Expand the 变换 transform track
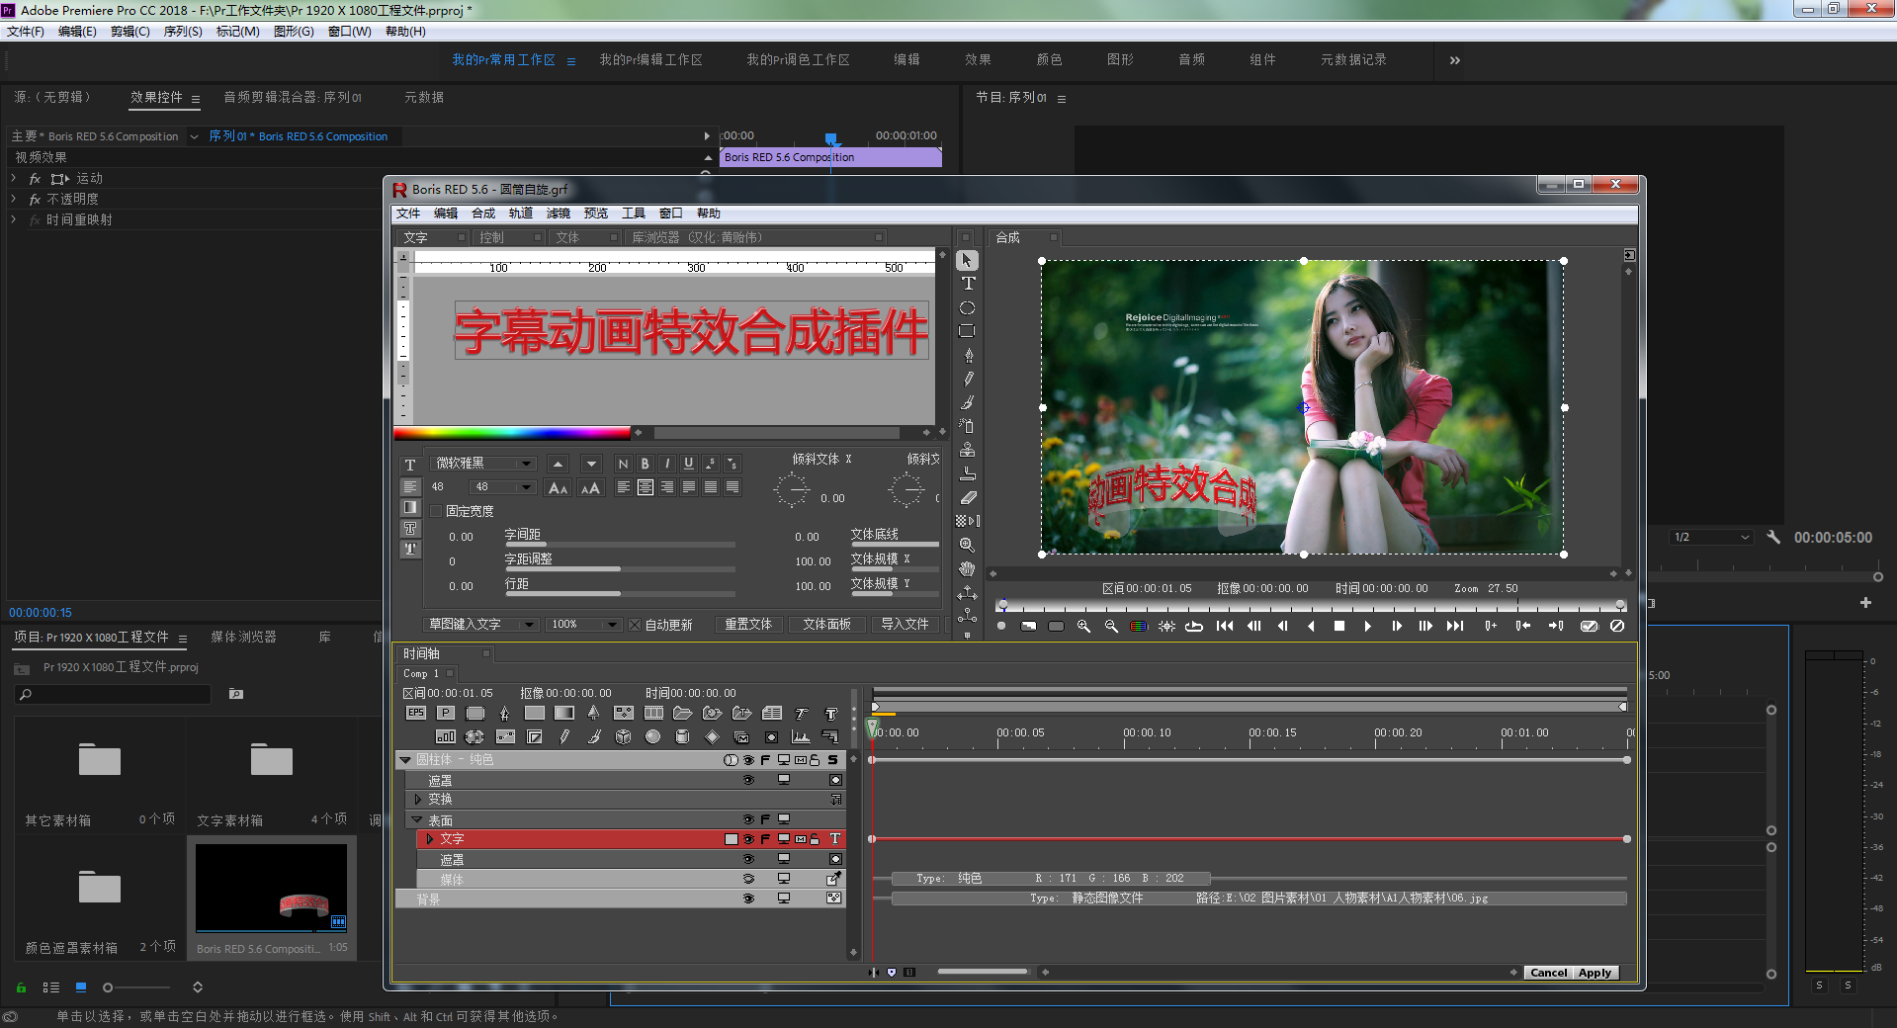Image resolution: width=1897 pixels, height=1028 pixels. click(x=418, y=799)
